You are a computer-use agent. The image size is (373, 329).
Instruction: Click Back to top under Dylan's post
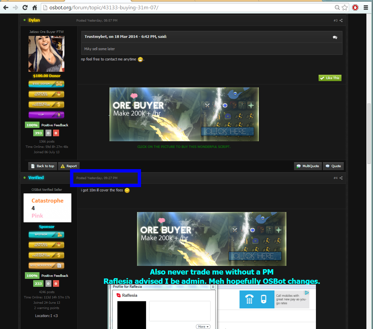[x=42, y=166]
